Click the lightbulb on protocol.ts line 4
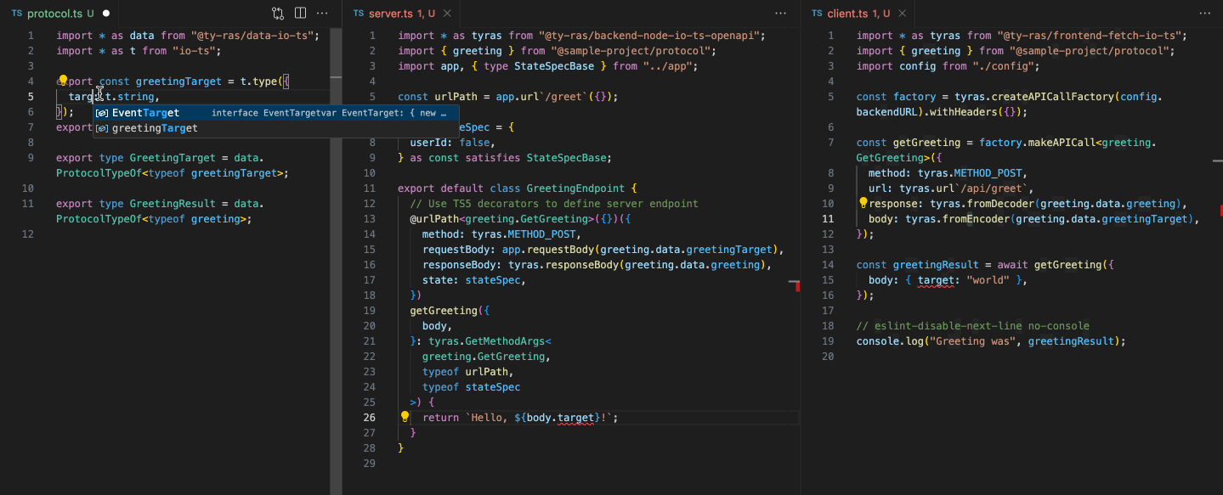This screenshot has width=1223, height=495. (63, 81)
